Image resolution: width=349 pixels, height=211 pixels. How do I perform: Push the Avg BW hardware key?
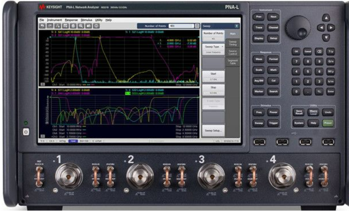click(259, 81)
